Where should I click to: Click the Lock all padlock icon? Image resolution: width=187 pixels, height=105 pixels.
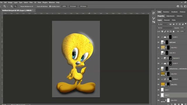(x=174, y=32)
